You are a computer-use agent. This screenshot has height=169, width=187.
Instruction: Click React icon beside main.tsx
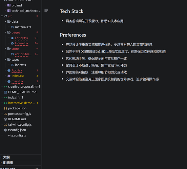9,81
